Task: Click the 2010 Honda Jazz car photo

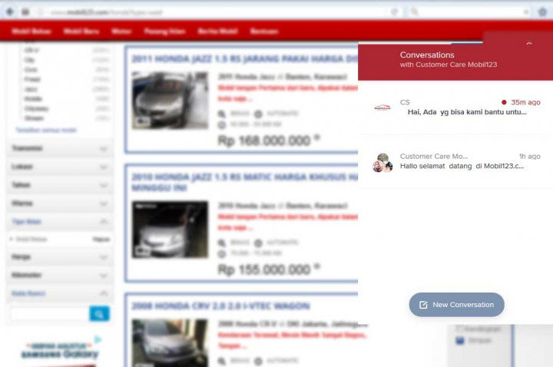Action: (x=170, y=230)
